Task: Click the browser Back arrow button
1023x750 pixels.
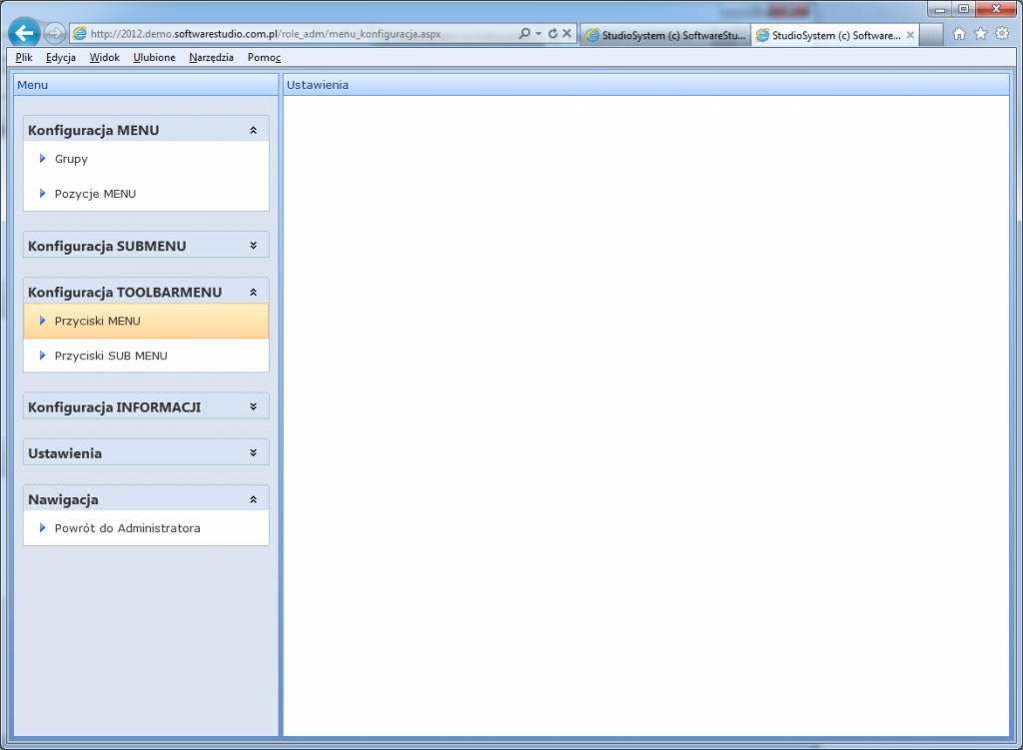Action: point(25,33)
